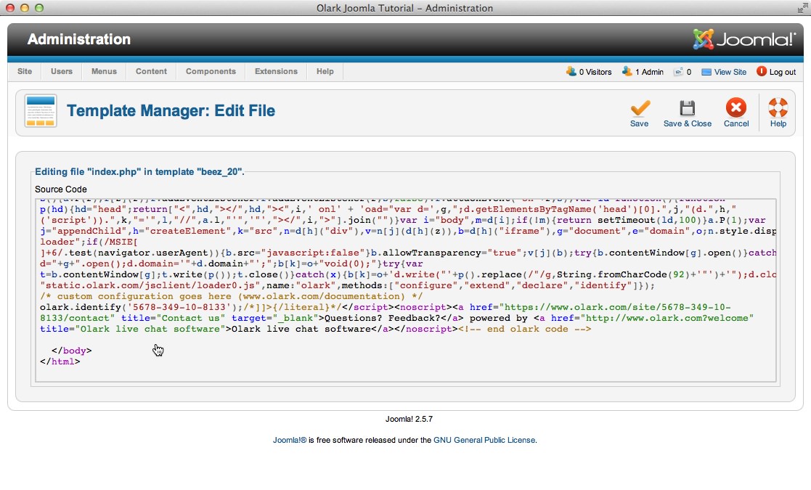Click the Template Manager page icon
811x490 pixels.
(40, 110)
